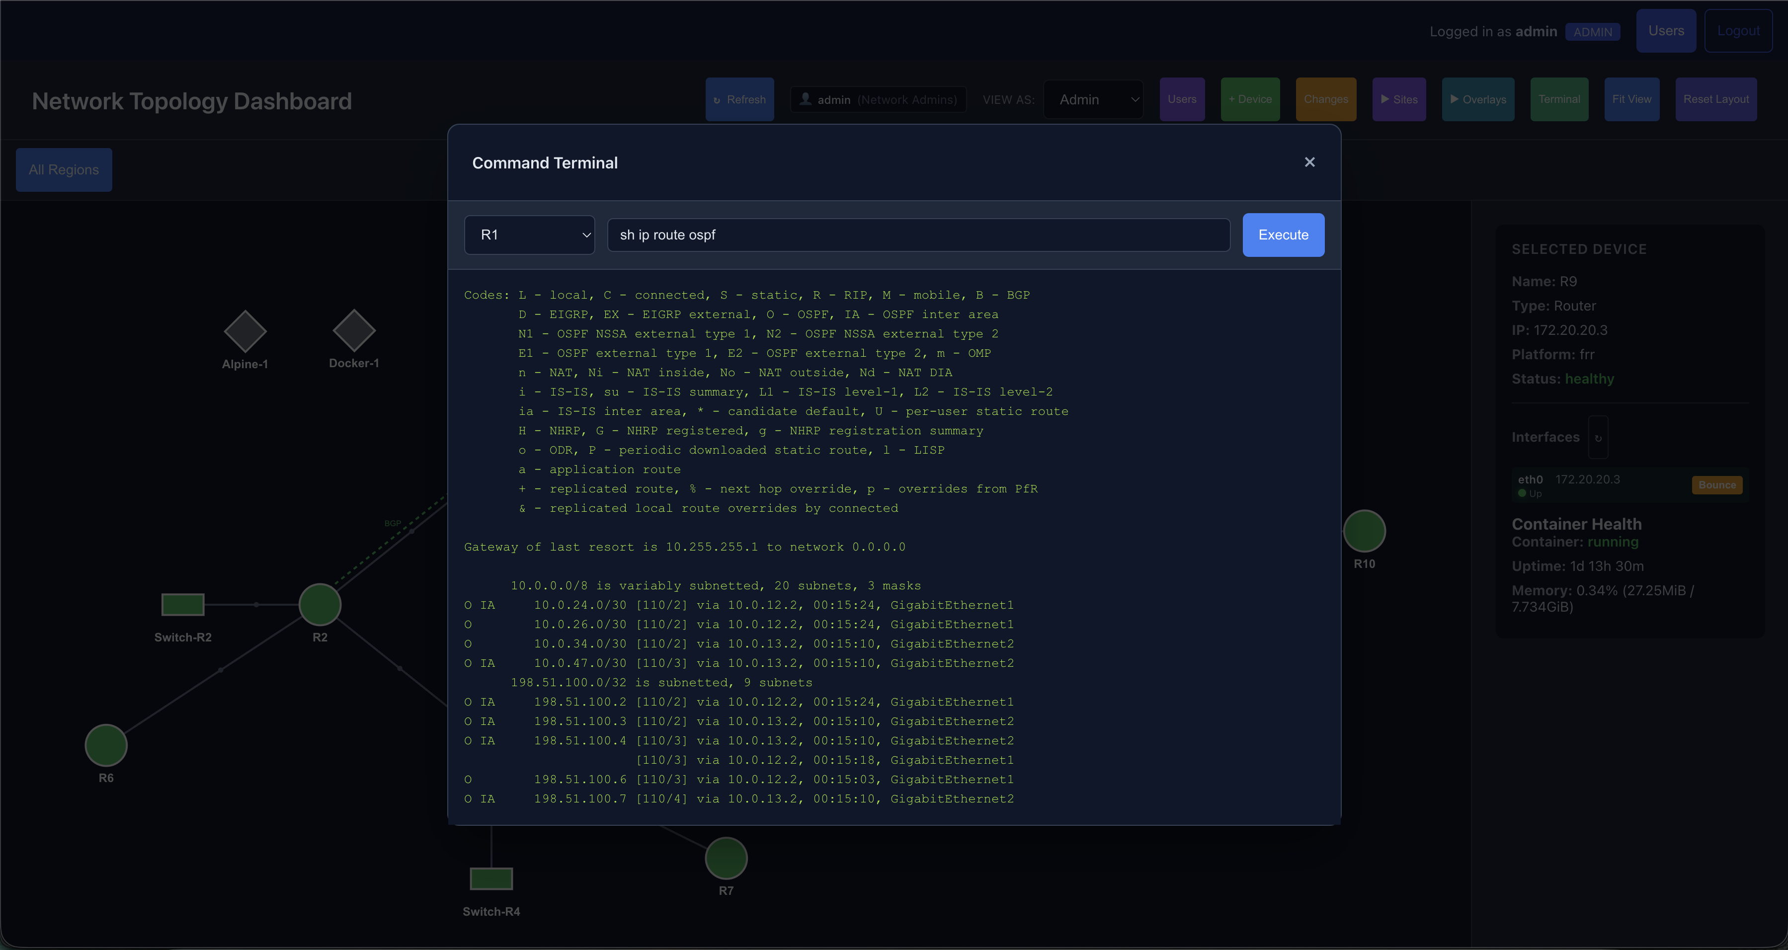This screenshot has width=1788, height=950.
Task: Open the purple Users toolbar button
Action: click(x=1181, y=99)
